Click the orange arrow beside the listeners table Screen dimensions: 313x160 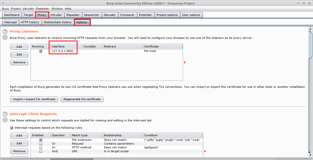(x=185, y=62)
